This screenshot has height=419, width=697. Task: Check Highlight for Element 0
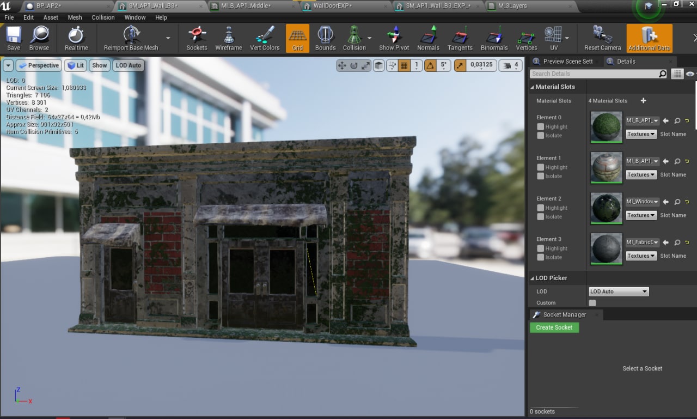(x=540, y=127)
